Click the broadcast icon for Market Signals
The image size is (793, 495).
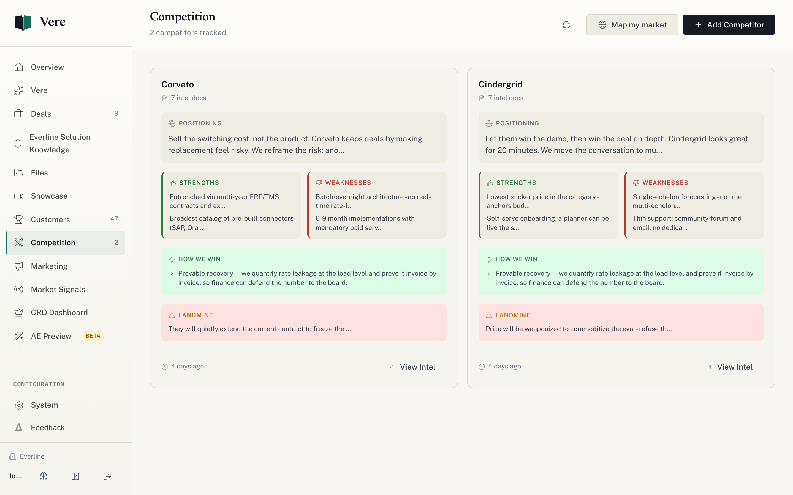point(19,289)
